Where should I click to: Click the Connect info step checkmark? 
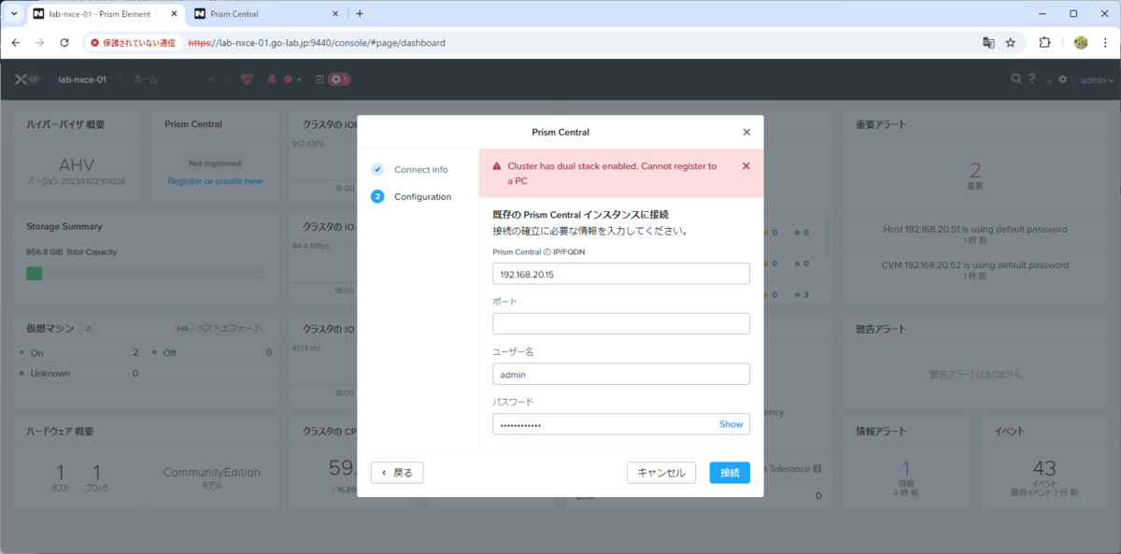click(x=377, y=169)
